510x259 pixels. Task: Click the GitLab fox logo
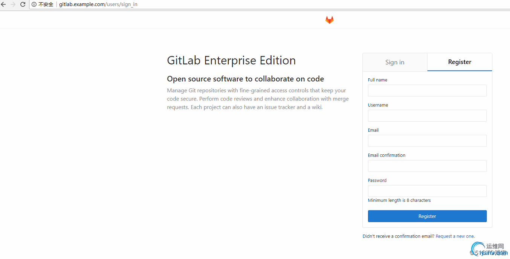(330, 20)
